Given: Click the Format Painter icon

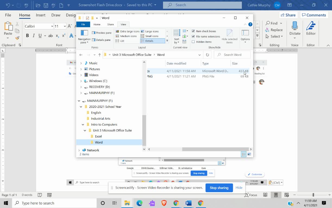Looking at the screenshot, I should [x=17, y=38].
